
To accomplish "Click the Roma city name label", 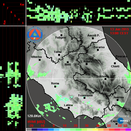I will point(55,83).
